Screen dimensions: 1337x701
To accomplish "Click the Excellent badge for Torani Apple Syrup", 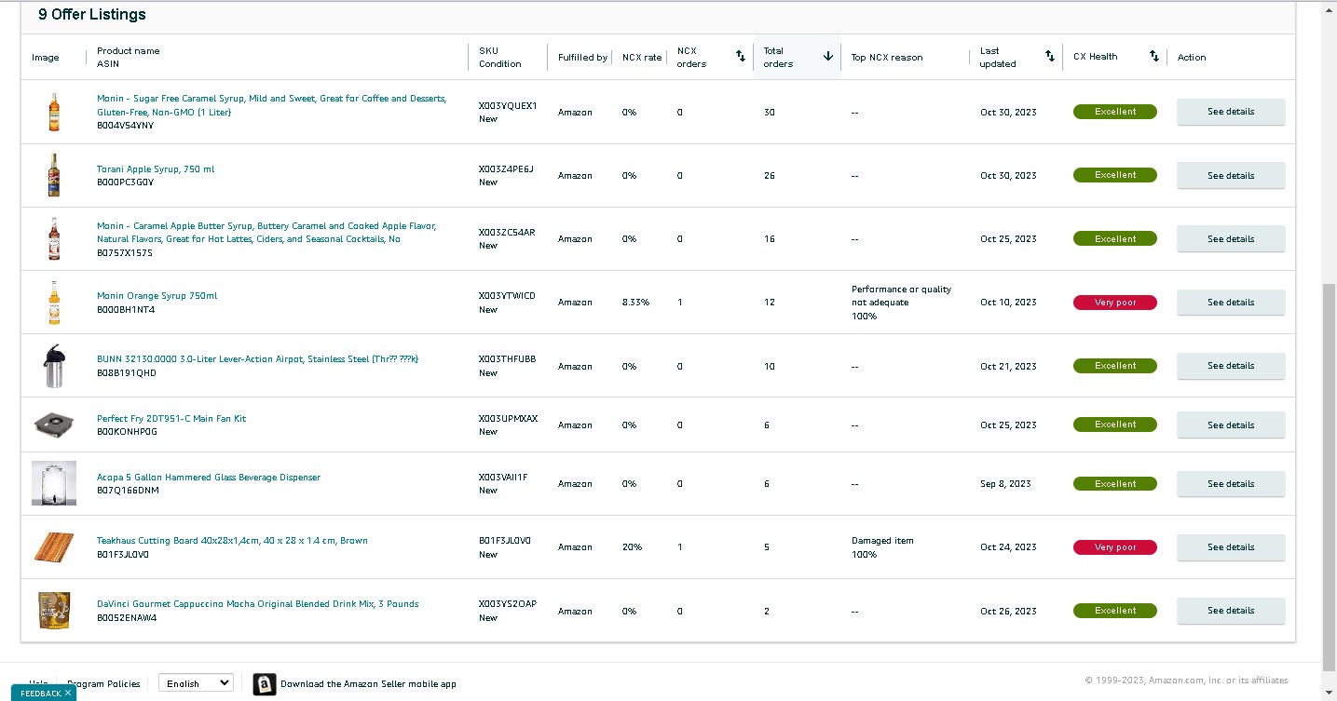I will pos(1115,175).
